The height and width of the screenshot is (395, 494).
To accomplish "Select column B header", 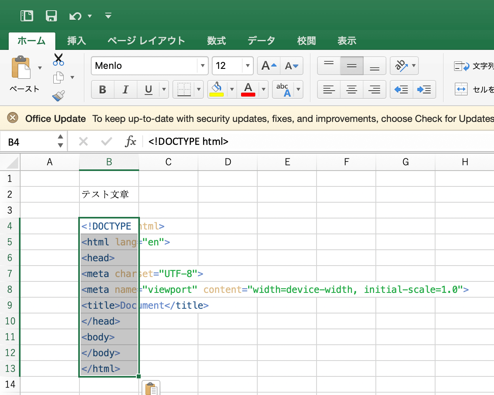I will point(109,162).
